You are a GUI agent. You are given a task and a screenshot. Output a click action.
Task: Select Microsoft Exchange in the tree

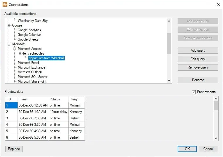[31, 67]
